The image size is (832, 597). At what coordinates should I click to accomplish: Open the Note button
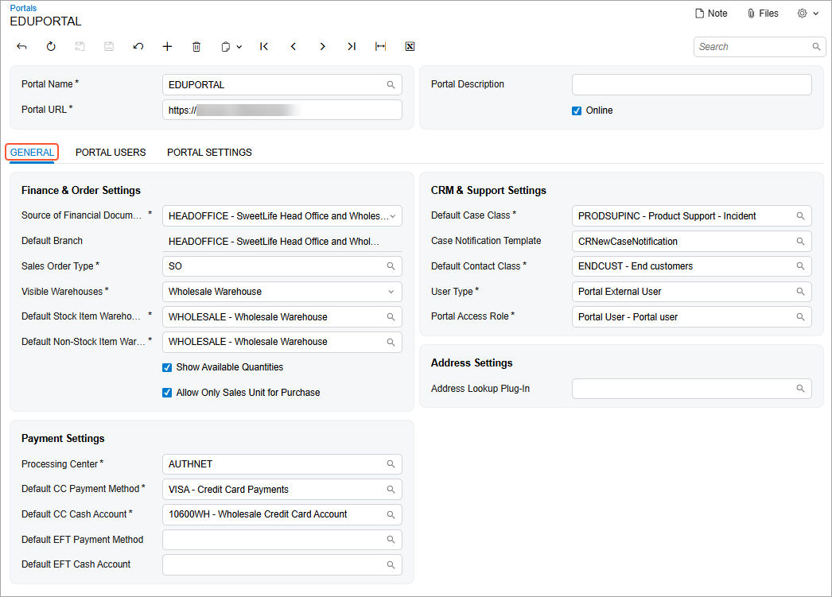(711, 14)
